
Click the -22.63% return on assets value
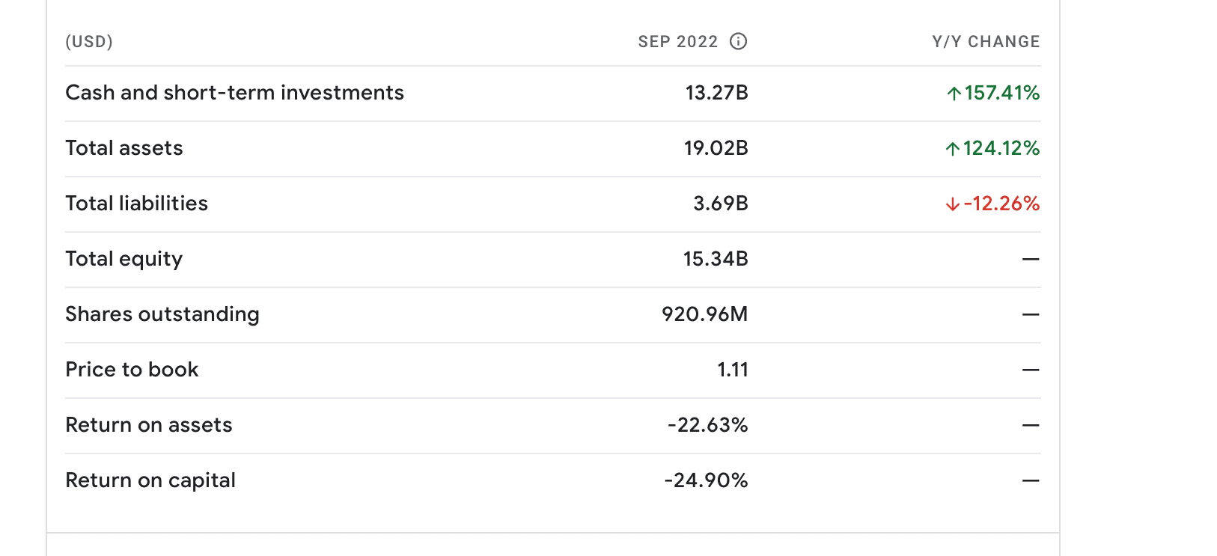point(708,425)
